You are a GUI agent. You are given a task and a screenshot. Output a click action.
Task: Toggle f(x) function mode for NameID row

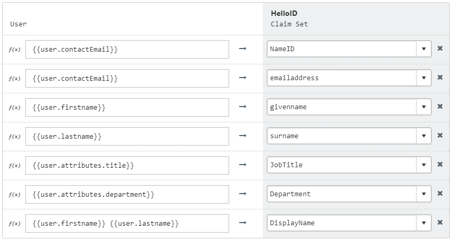coord(14,50)
